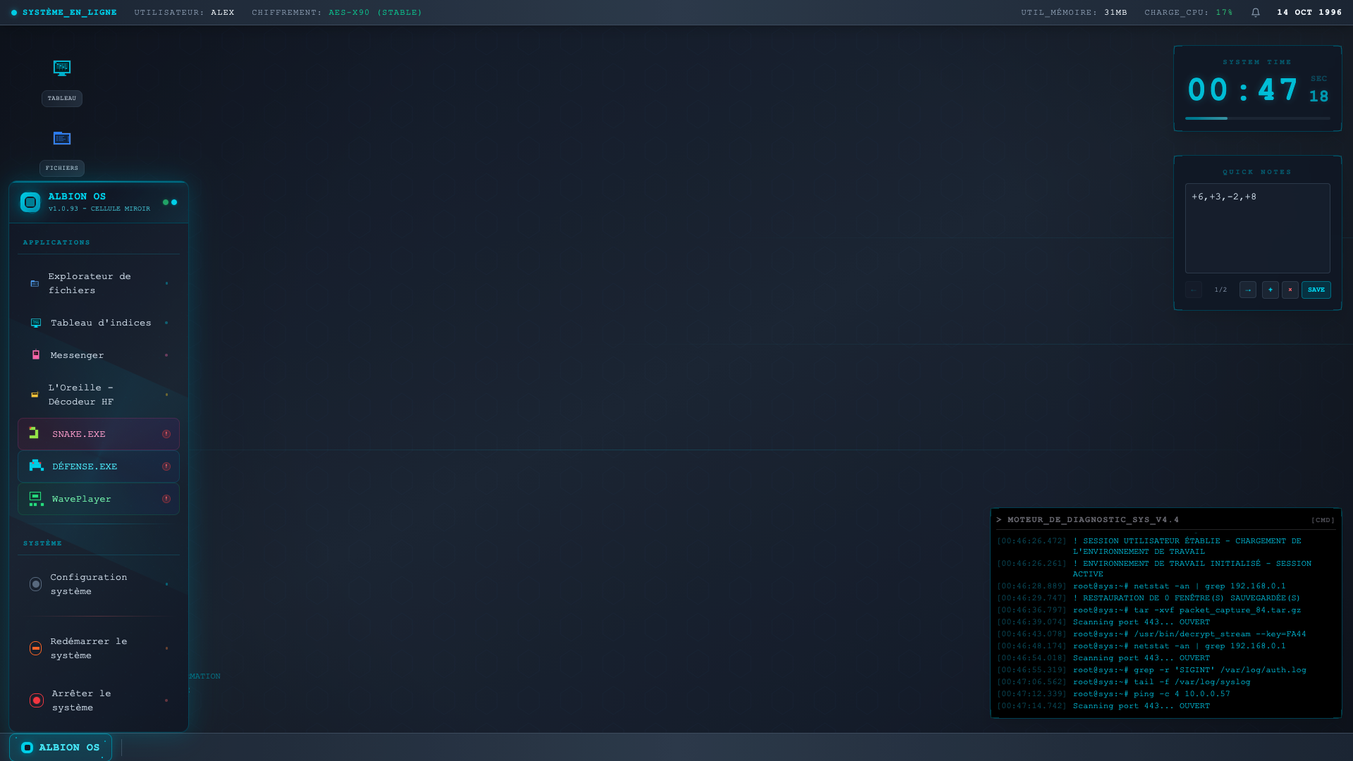Select Arrêter le système
This screenshot has width=1353, height=761.
coord(99,700)
